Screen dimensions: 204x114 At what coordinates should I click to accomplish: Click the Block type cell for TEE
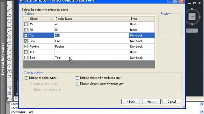coord(142,52)
